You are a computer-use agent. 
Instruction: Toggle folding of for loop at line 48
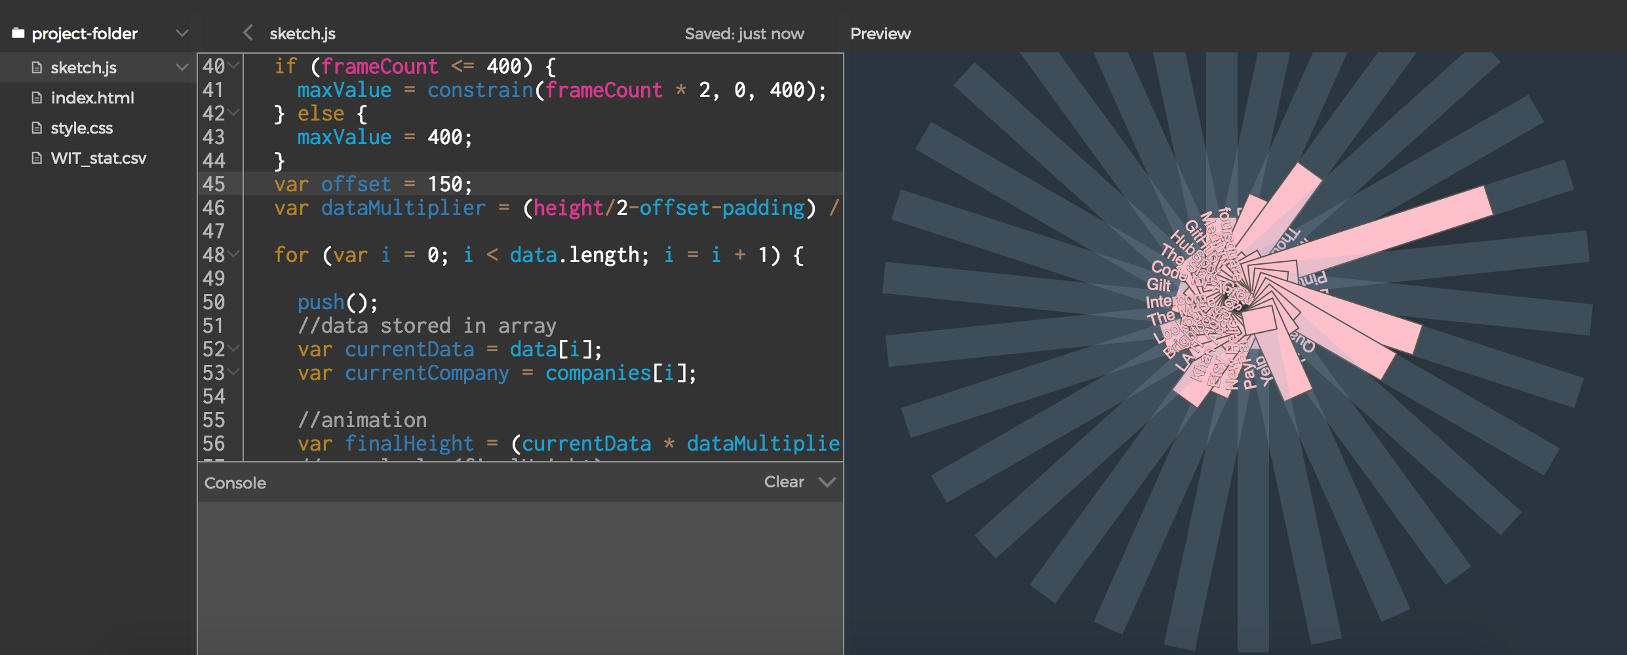[234, 254]
